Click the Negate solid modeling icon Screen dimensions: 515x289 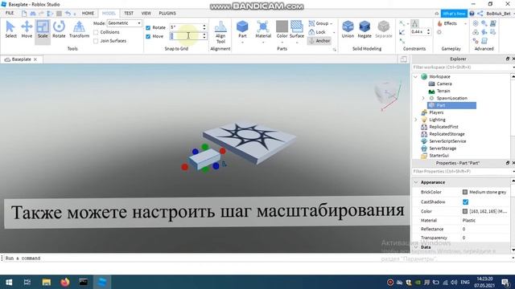[x=365, y=26]
